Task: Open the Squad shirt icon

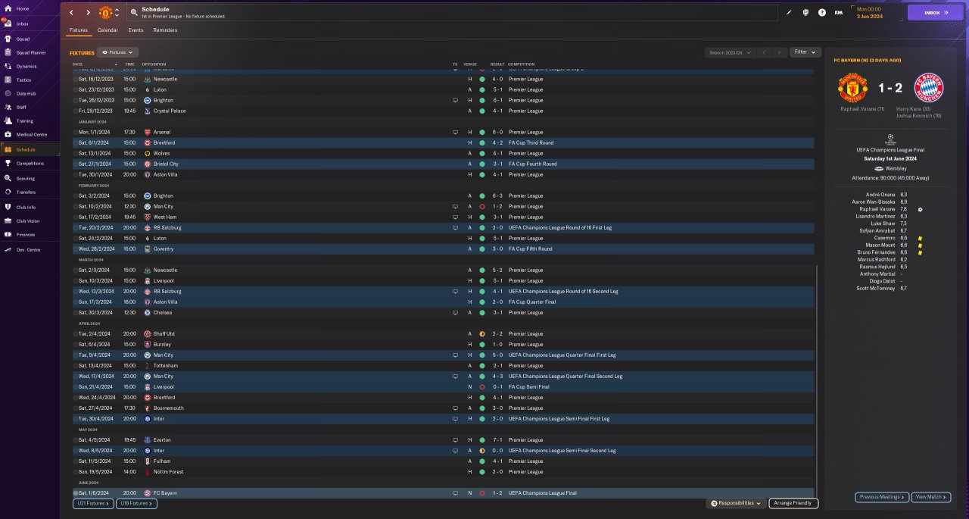Action: [x=8, y=39]
